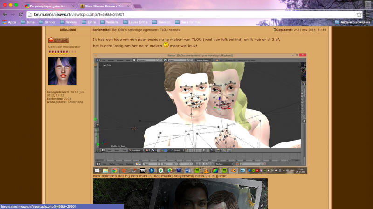The width and height of the screenshot is (373, 209).
Task: Open the Blender screenshot image in the post
Action: (x=200, y=113)
